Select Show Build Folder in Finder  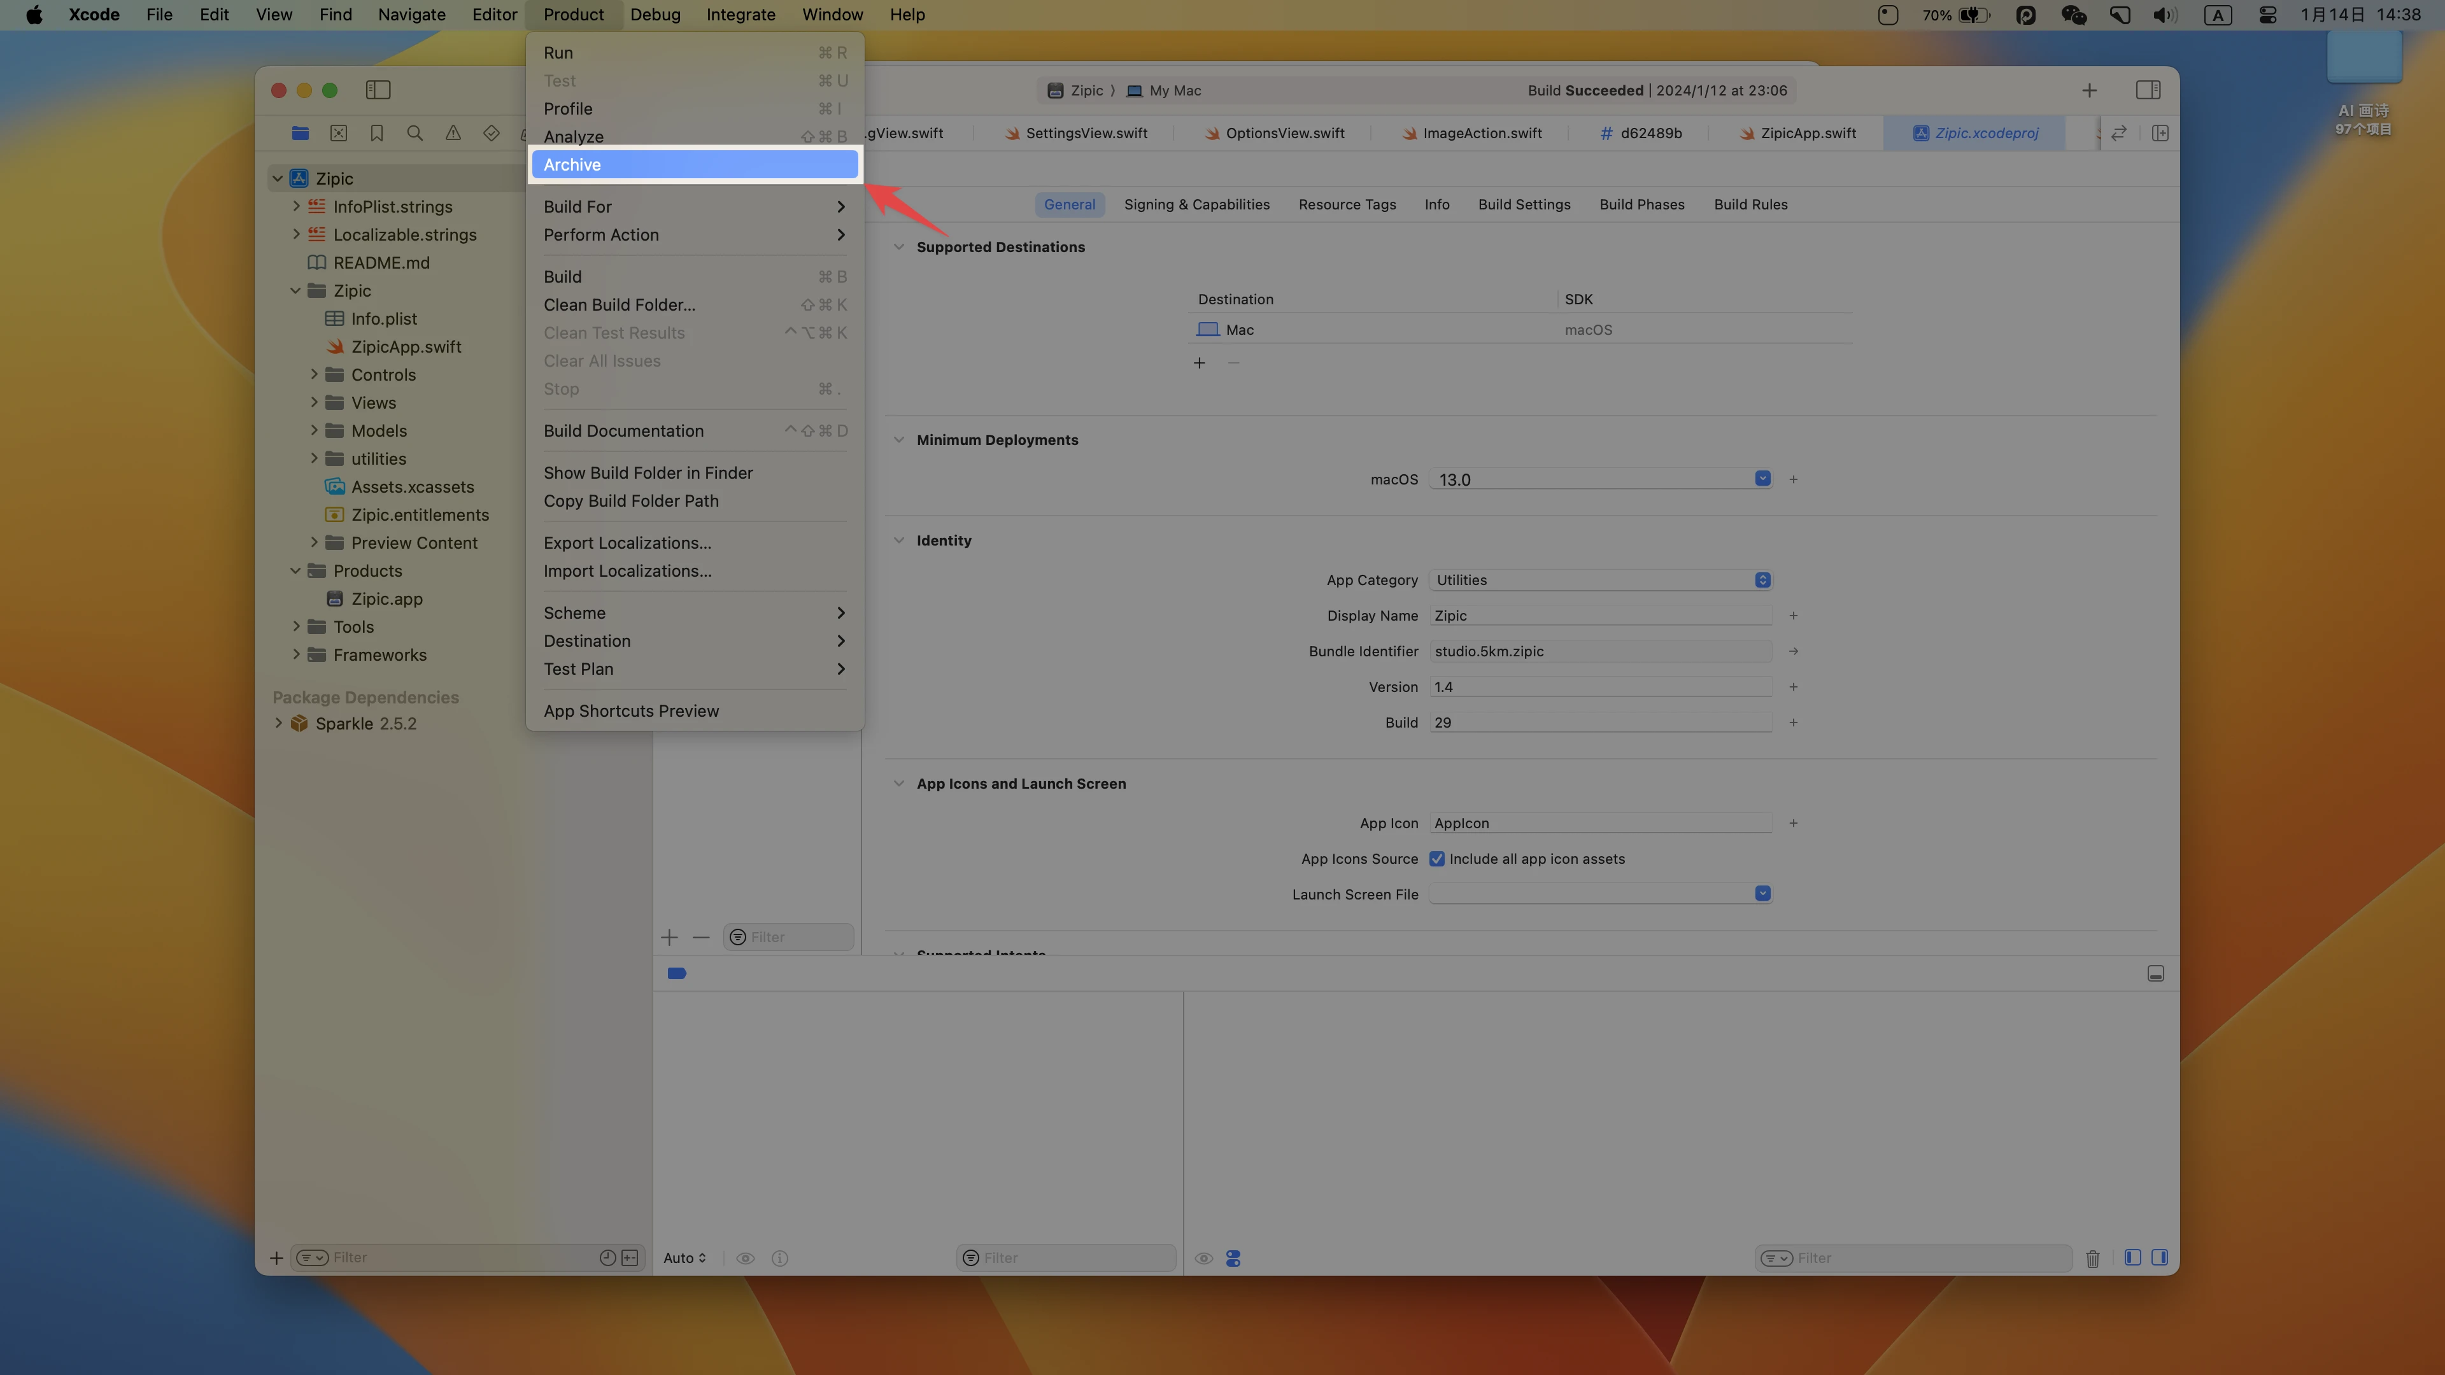click(x=695, y=472)
